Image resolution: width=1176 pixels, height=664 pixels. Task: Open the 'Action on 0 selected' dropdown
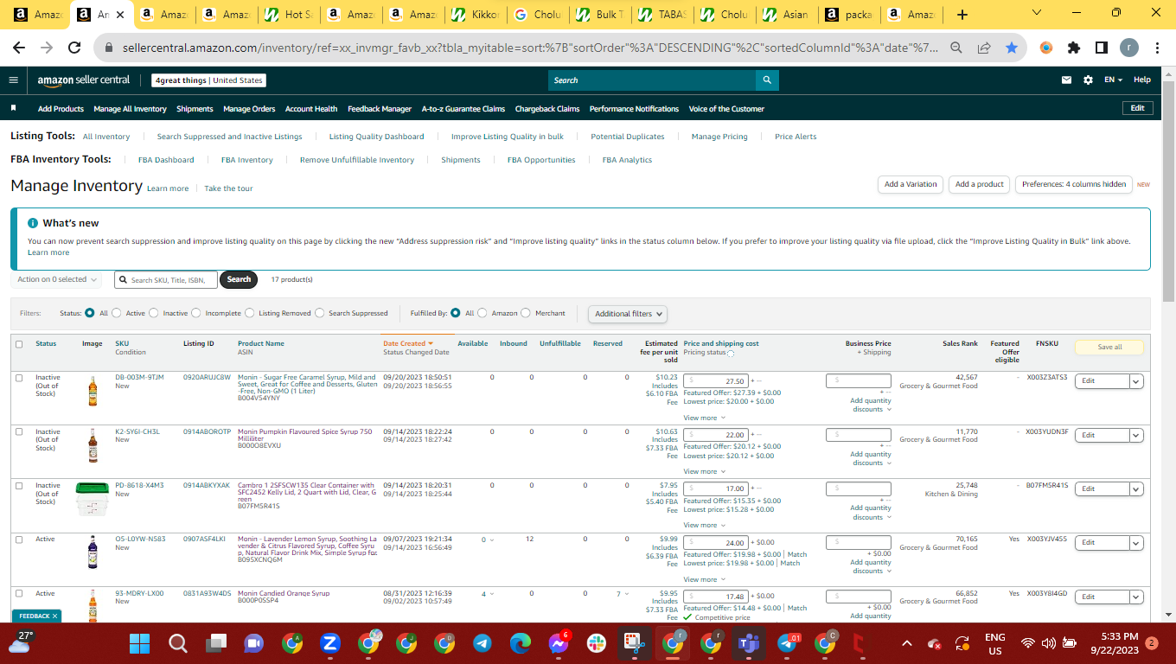click(57, 279)
